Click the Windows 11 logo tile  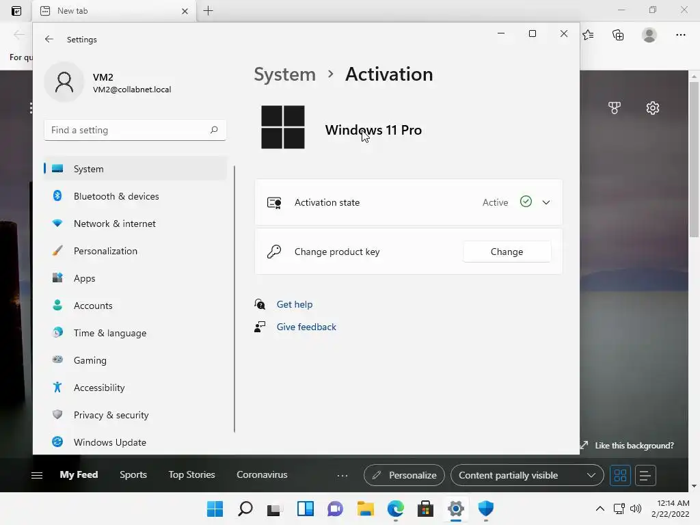pos(283,127)
